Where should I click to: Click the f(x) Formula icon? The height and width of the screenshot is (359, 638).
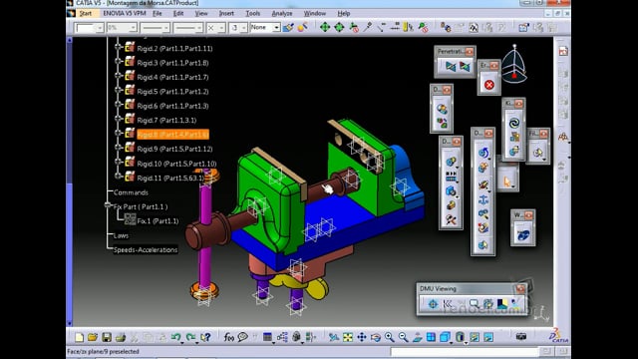tap(228, 337)
